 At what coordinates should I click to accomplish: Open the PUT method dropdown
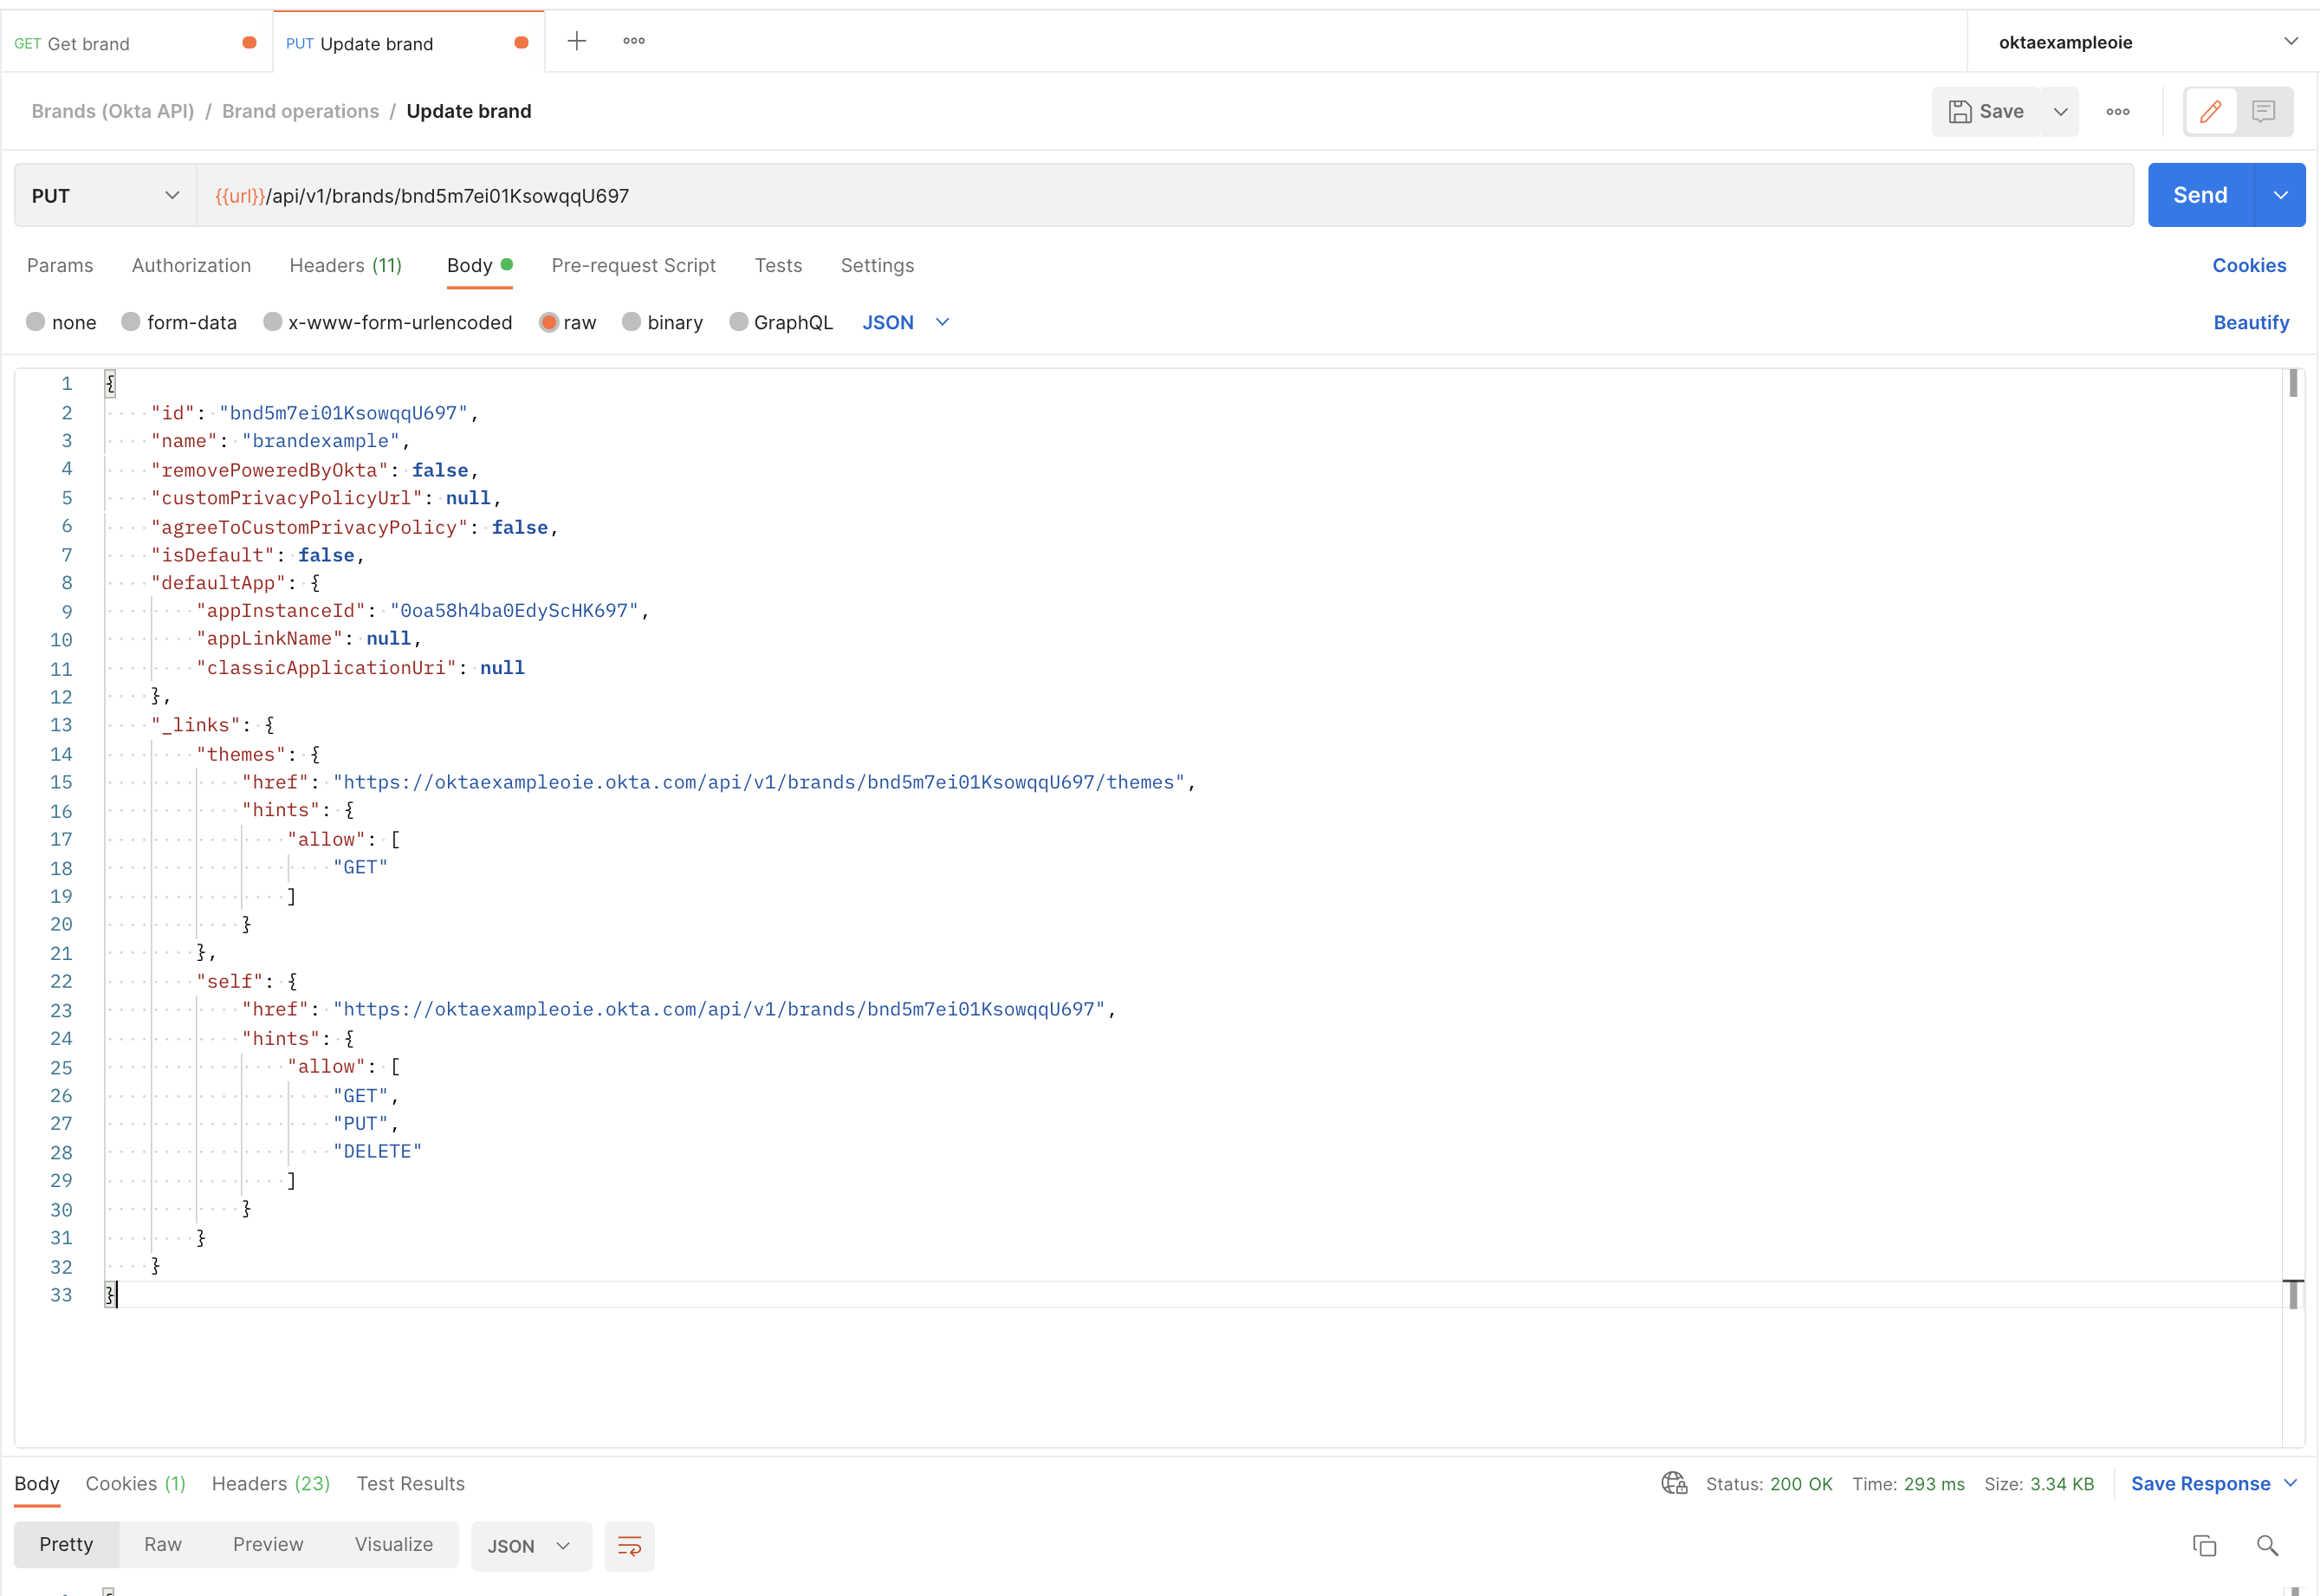(105, 195)
